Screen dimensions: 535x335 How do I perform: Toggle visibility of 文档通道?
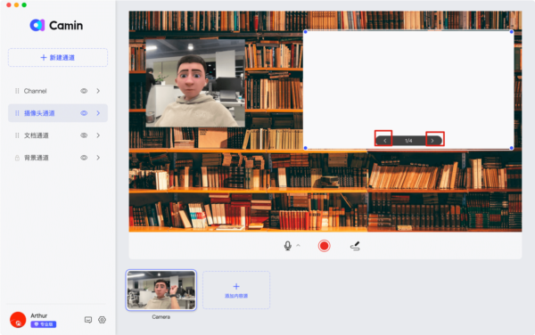click(84, 135)
